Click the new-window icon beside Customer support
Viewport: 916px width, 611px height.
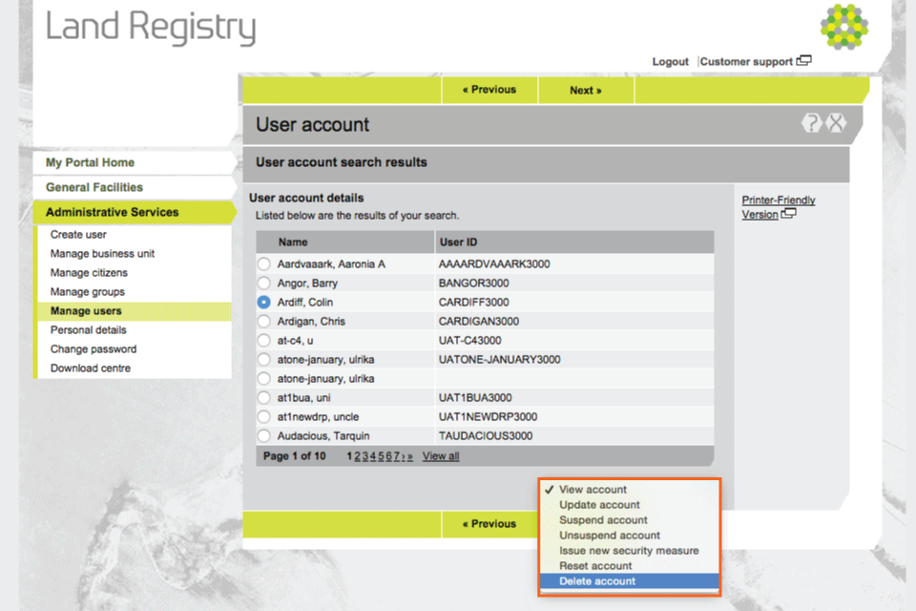pyautogui.click(x=804, y=61)
